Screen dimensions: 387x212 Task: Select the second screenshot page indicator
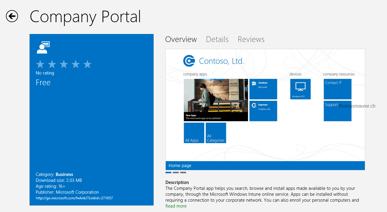176,172
